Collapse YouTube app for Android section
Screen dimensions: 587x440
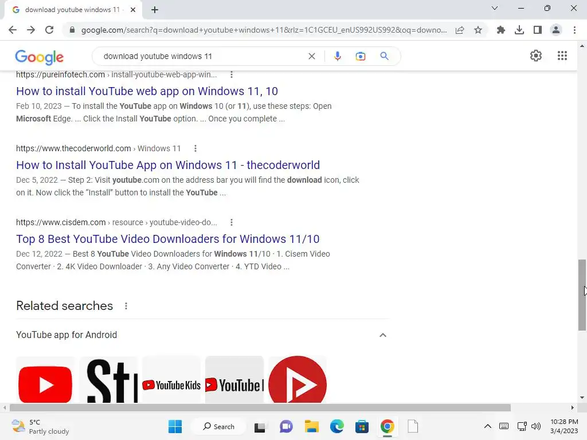point(382,335)
